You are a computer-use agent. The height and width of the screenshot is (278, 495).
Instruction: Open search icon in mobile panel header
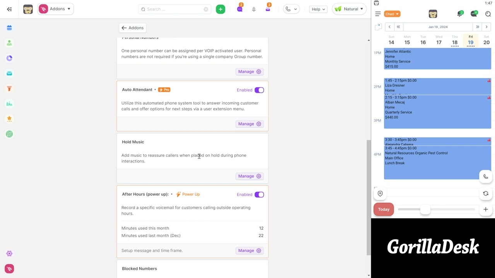pos(488,14)
